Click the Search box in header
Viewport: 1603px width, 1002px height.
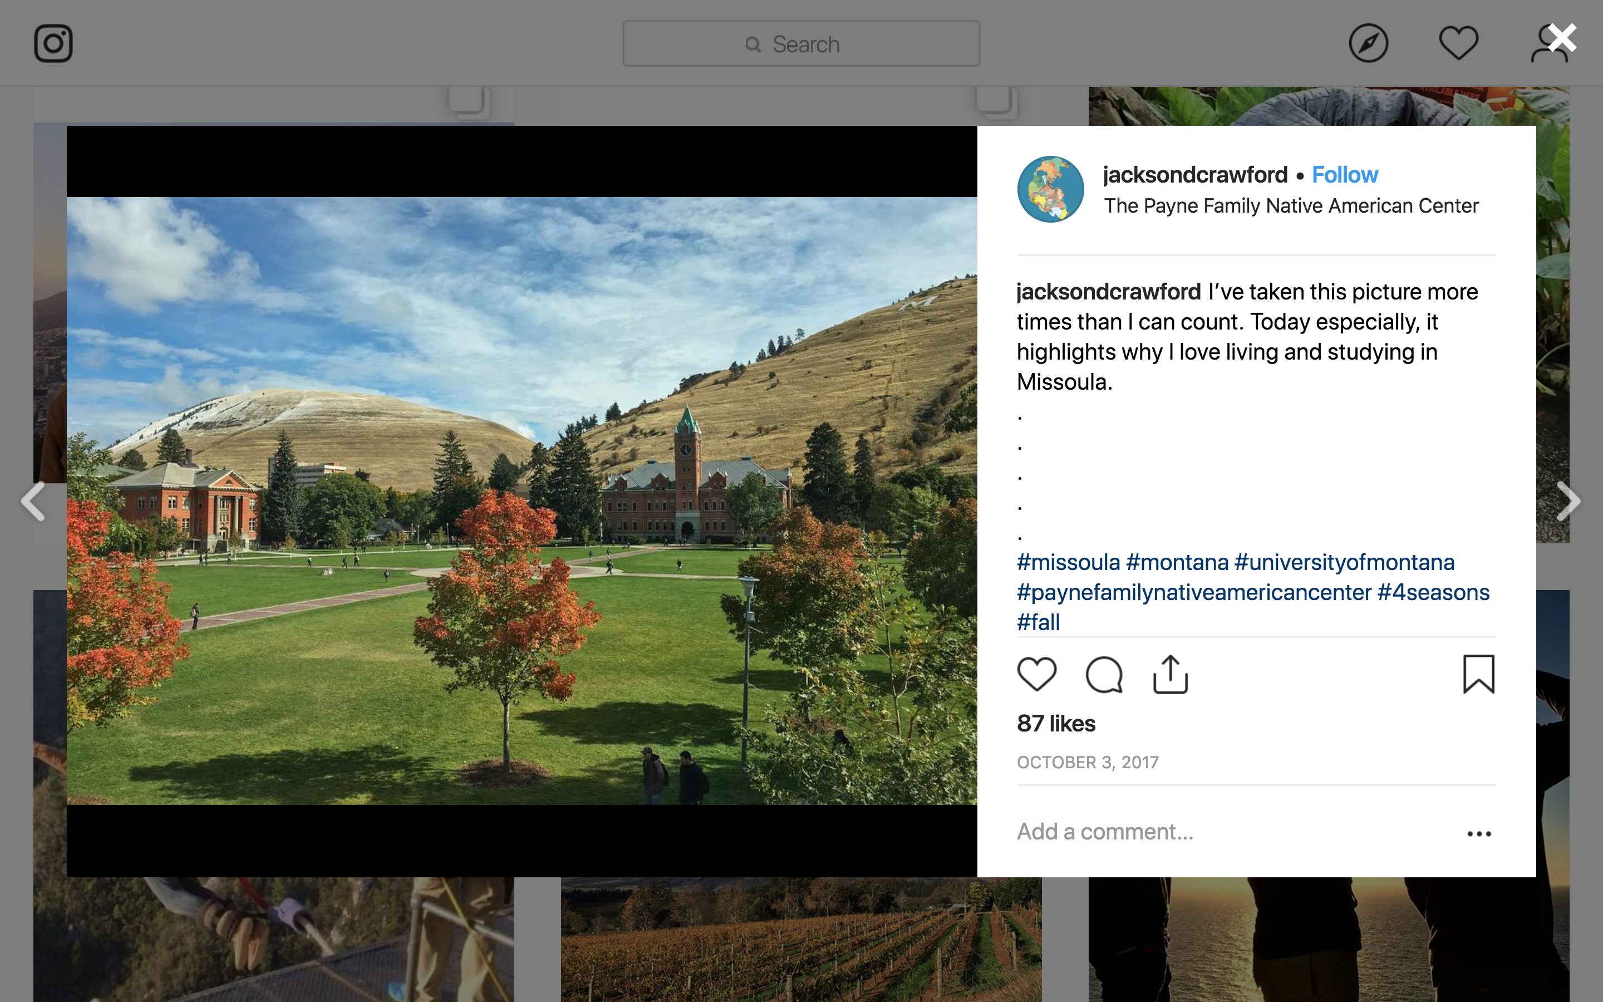click(x=801, y=44)
